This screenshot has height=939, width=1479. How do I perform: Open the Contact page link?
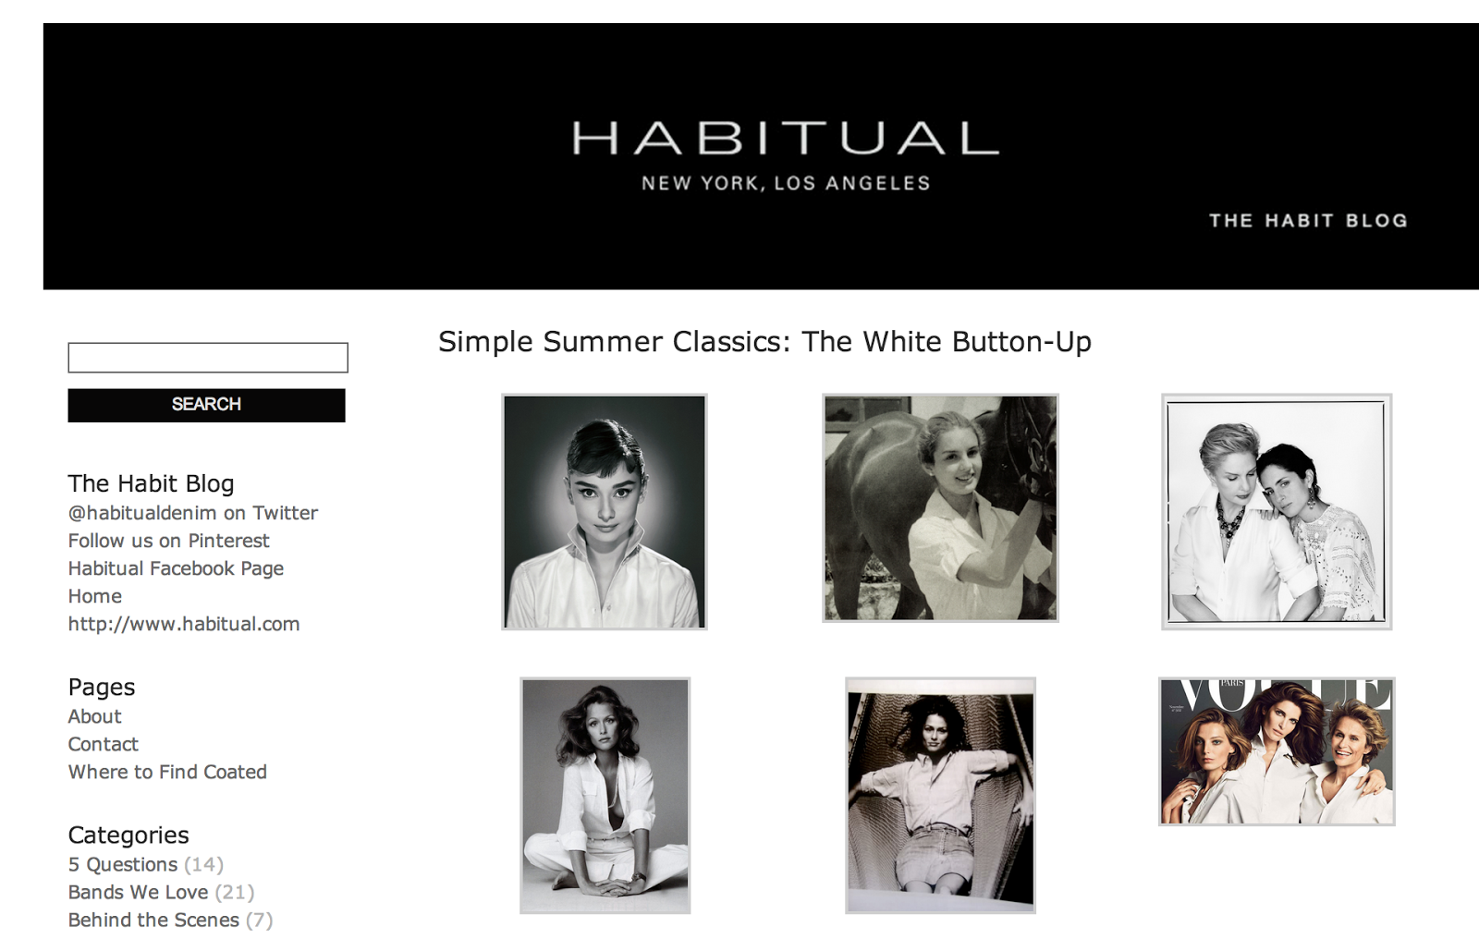tap(103, 744)
